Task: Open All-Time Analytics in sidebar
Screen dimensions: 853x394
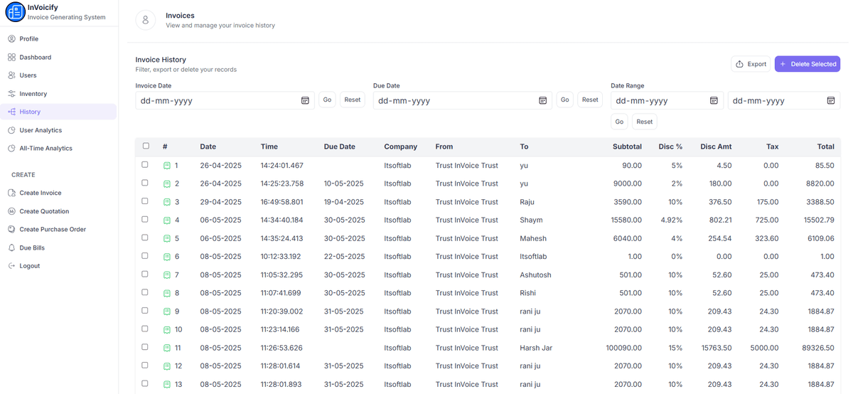Action: (x=58, y=148)
